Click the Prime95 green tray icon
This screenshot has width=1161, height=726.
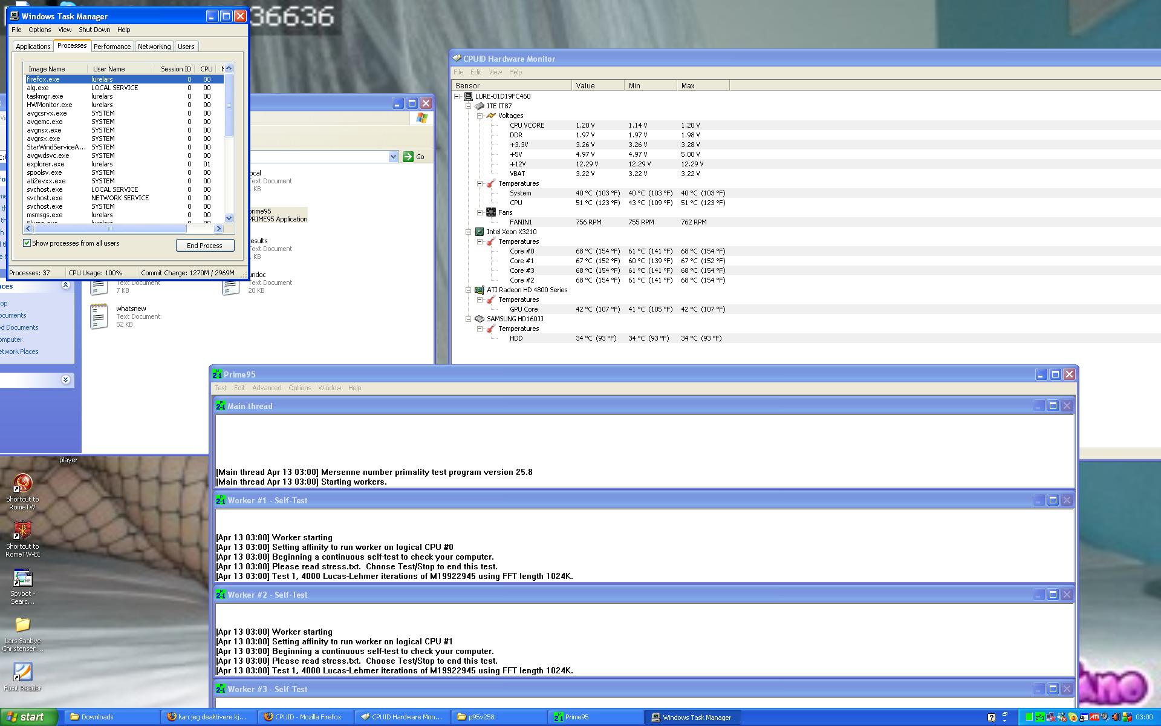point(1040,718)
